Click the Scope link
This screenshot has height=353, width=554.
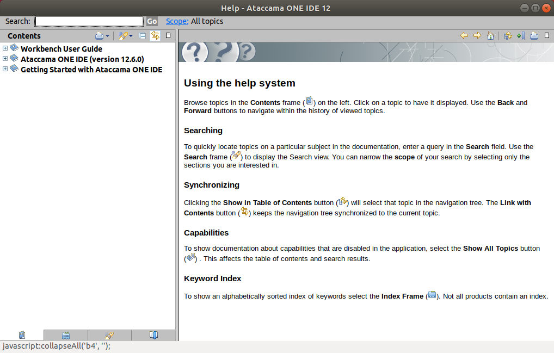[176, 21]
